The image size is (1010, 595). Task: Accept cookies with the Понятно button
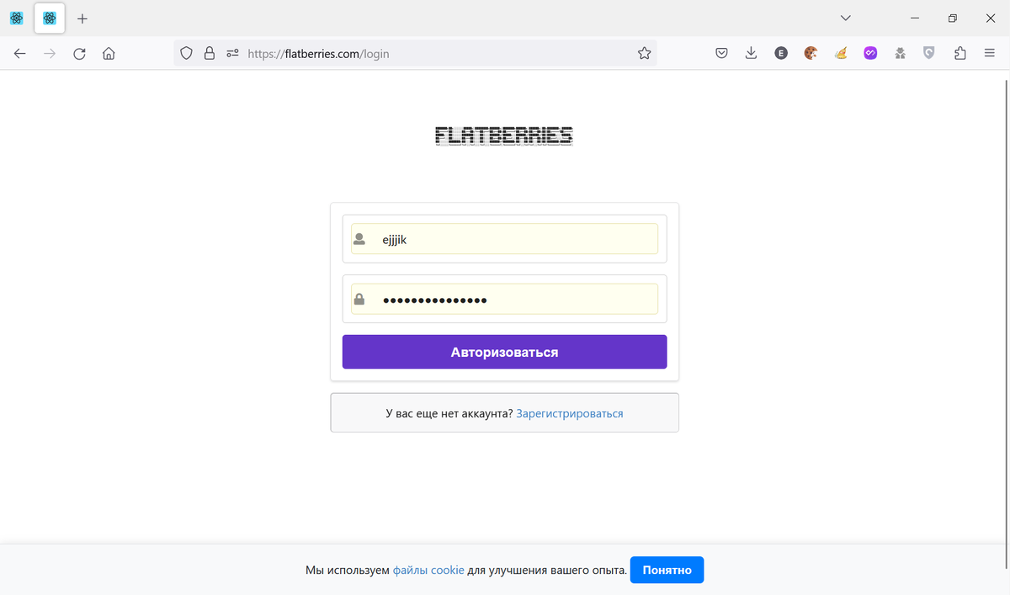coord(667,570)
